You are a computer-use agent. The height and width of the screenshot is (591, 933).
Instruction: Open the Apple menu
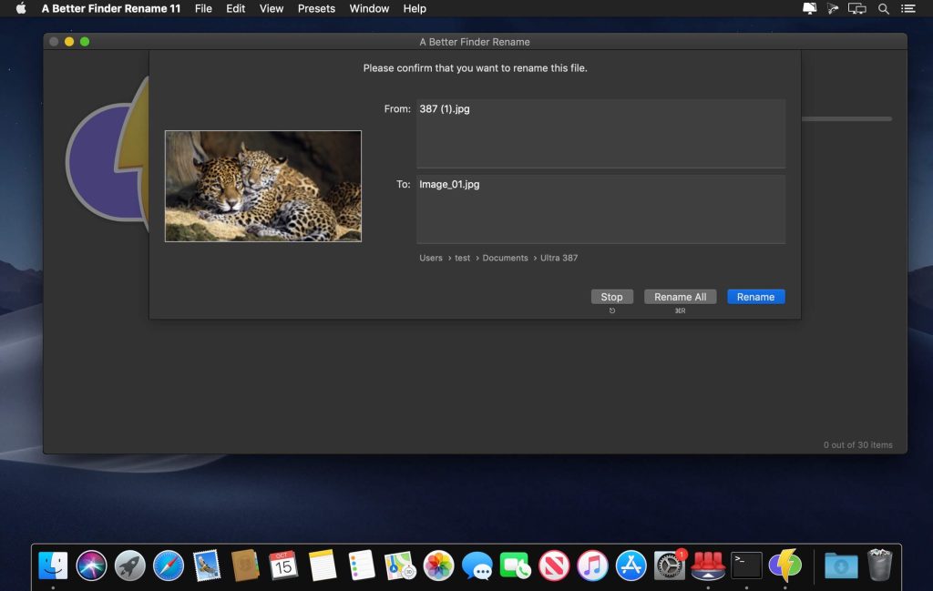21,9
